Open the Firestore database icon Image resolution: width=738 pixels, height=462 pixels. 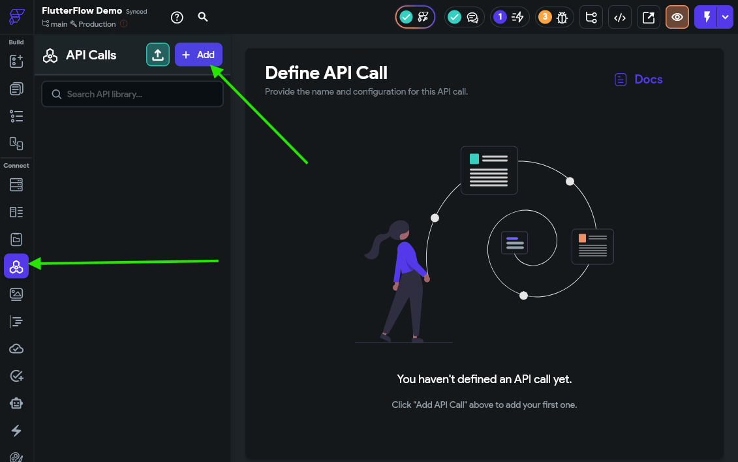click(x=16, y=185)
